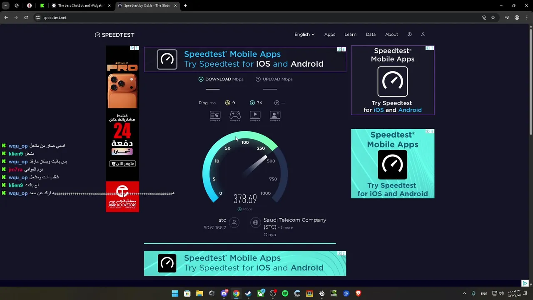Click the UPLOAD Mbps arrow icon

pyautogui.click(x=258, y=79)
